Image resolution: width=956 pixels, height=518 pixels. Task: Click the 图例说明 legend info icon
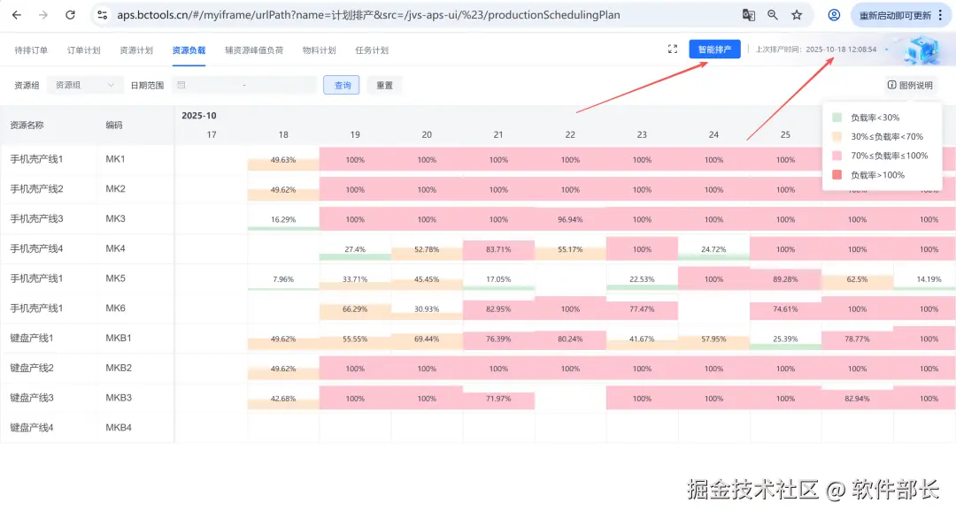pos(894,85)
